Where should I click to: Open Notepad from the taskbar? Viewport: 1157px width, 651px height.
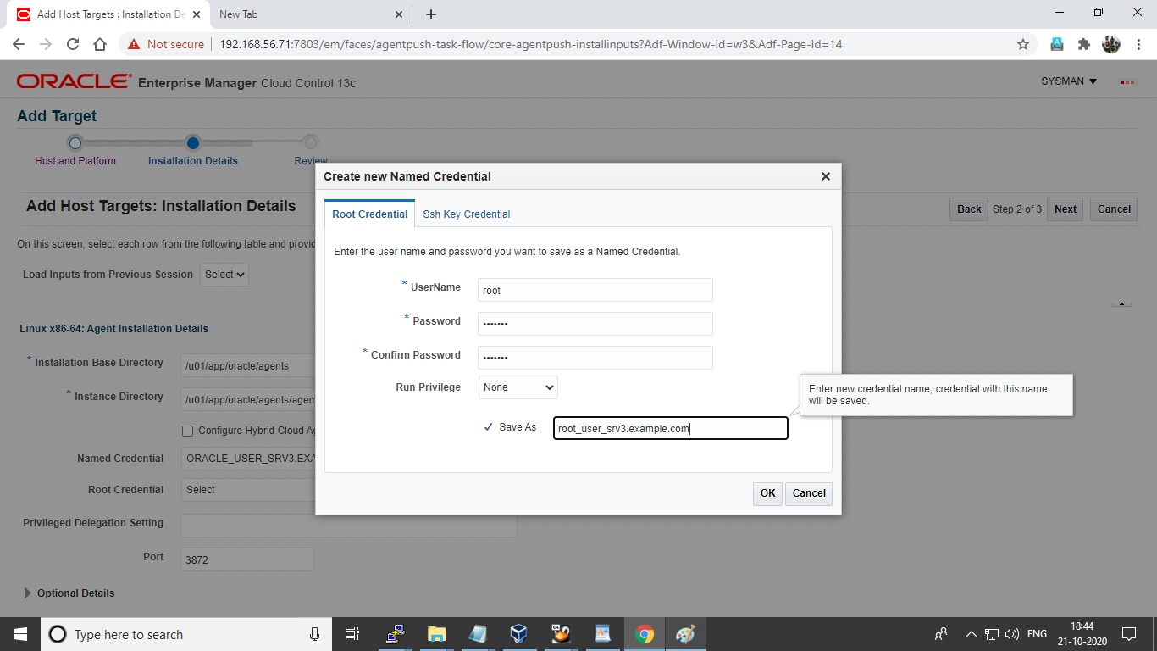(x=477, y=633)
